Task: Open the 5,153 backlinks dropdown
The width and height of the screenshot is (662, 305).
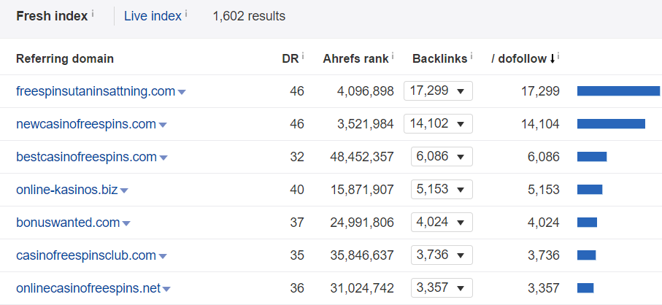Action: (x=442, y=190)
